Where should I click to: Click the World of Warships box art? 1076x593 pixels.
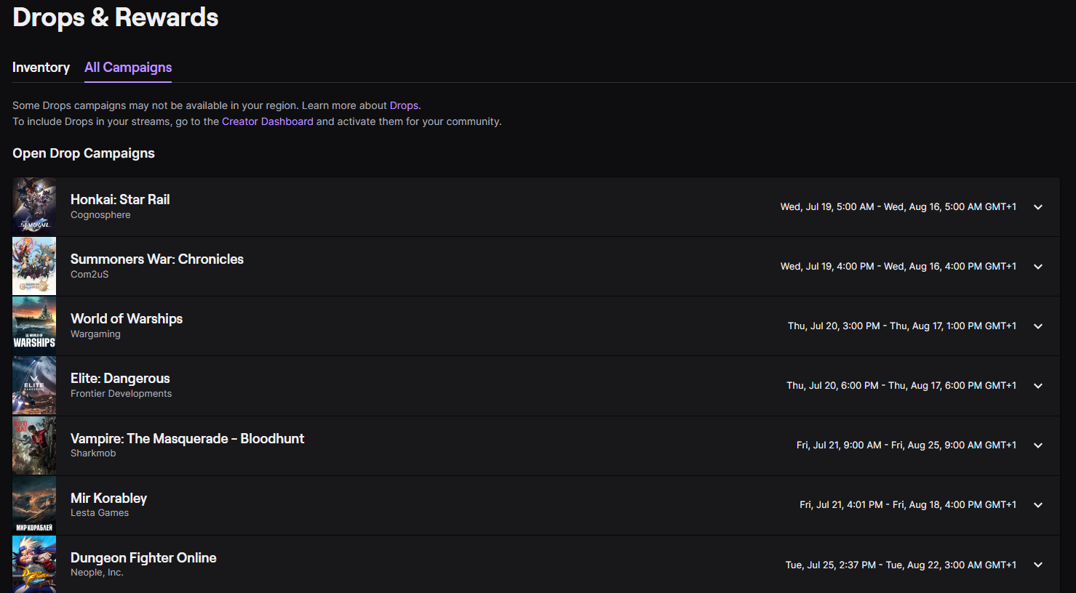tap(34, 326)
